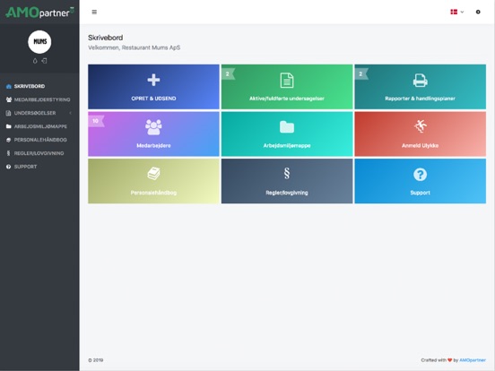Click the badge 10 on Medarbejdere tile
This screenshot has width=495, height=371.
click(x=96, y=121)
